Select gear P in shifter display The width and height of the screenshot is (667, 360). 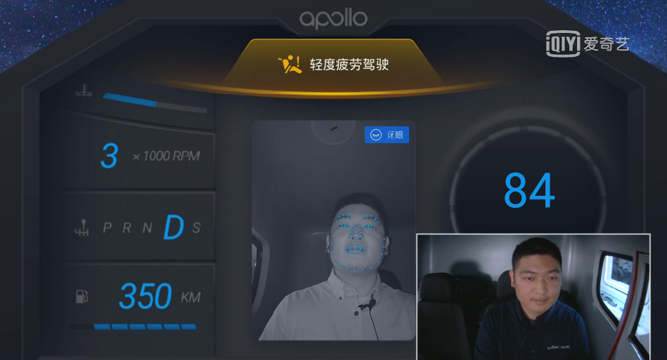click(108, 228)
